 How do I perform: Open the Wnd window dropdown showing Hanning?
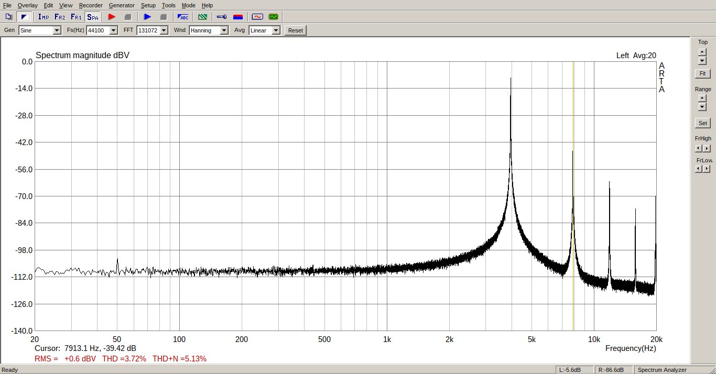click(x=224, y=30)
